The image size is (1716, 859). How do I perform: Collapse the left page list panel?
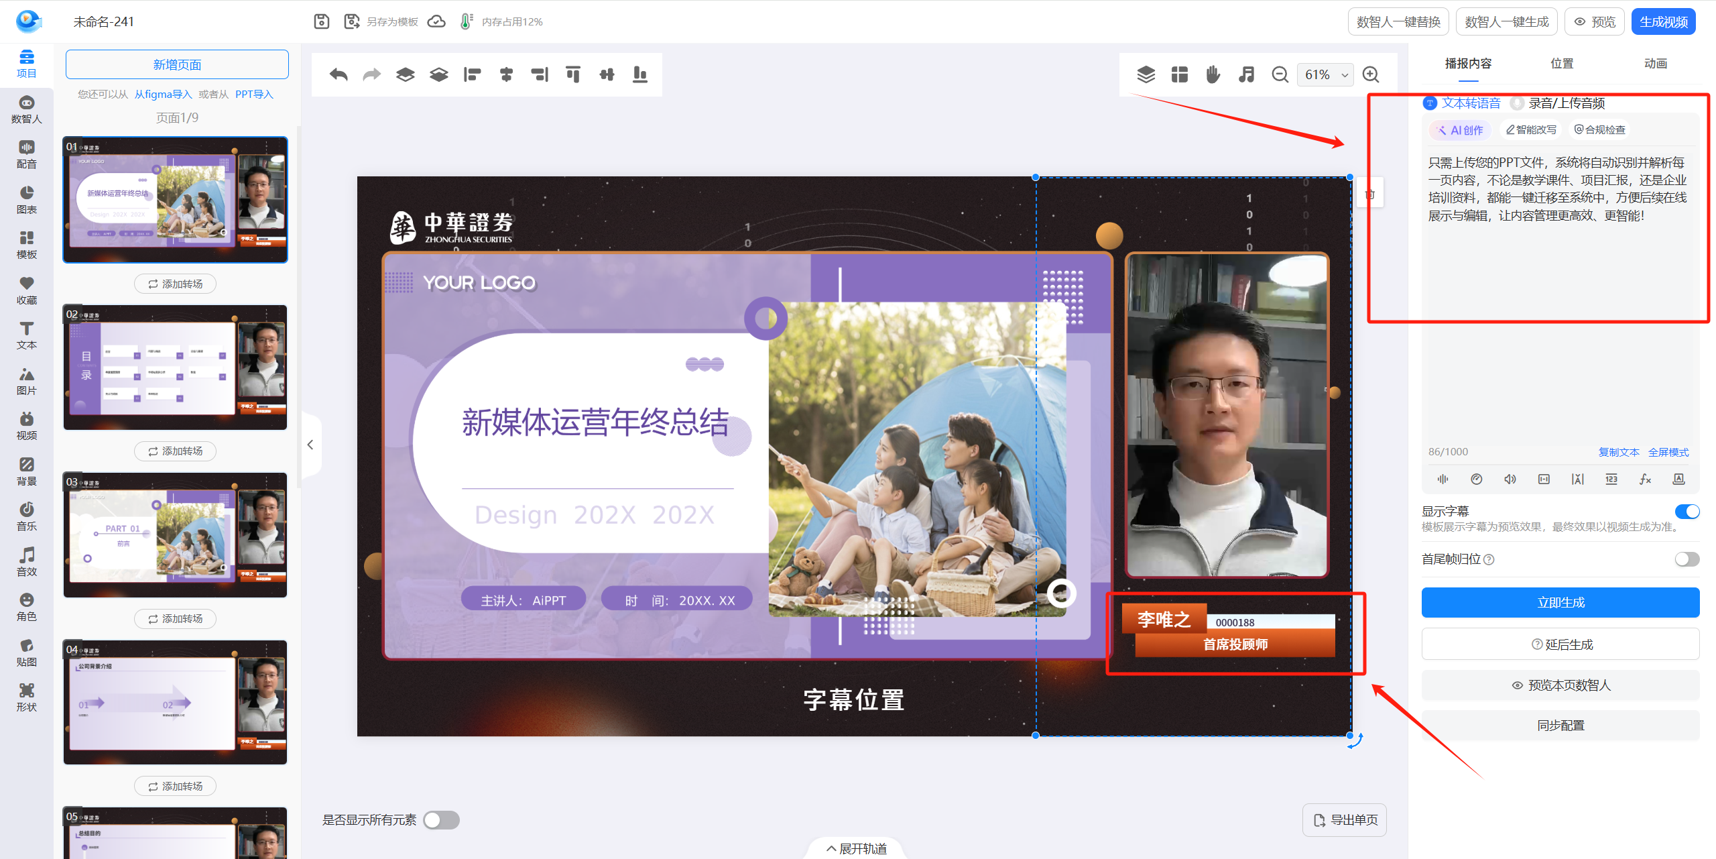[310, 445]
